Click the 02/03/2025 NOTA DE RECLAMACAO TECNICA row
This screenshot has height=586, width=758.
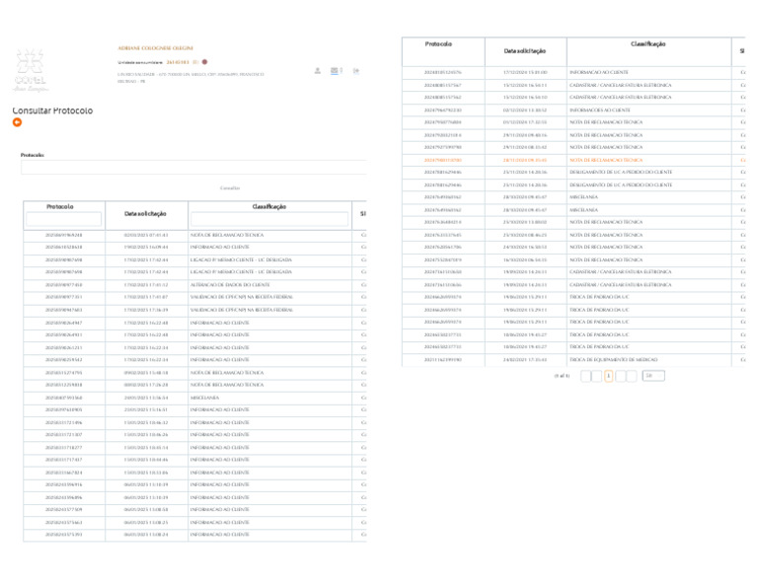[x=194, y=235]
